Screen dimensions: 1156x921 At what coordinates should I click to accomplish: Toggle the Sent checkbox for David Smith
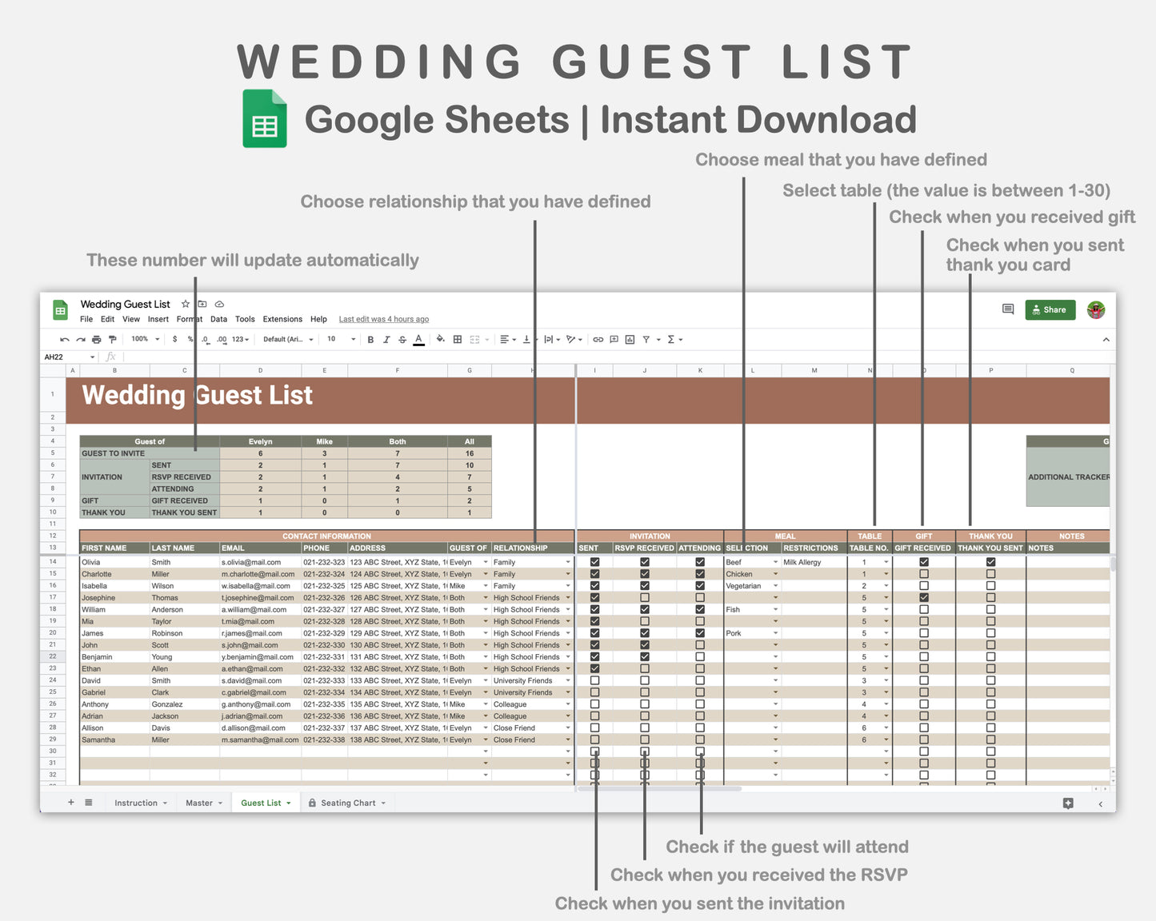(x=594, y=680)
